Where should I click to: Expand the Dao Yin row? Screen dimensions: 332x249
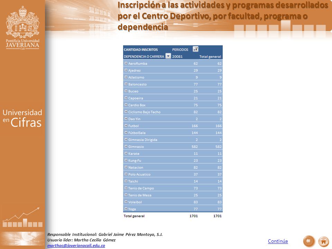[126, 119]
